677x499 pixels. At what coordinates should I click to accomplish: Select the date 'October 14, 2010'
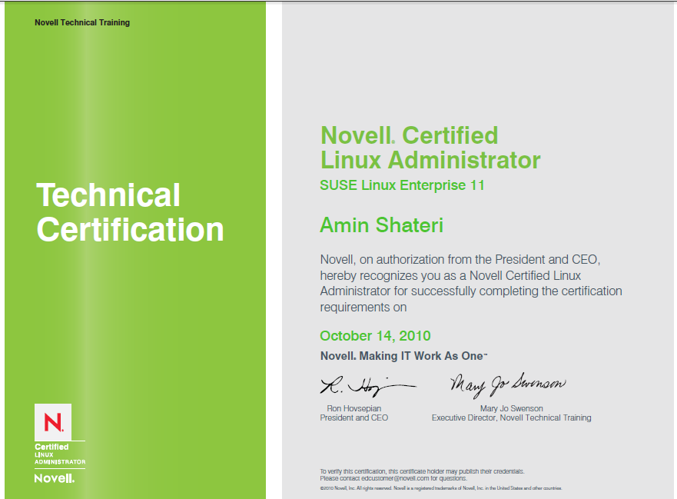(375, 336)
